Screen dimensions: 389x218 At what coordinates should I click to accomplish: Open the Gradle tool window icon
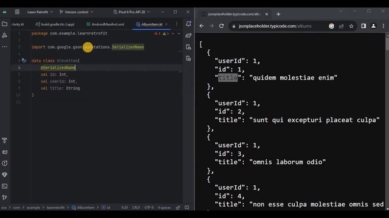[x=188, y=35]
